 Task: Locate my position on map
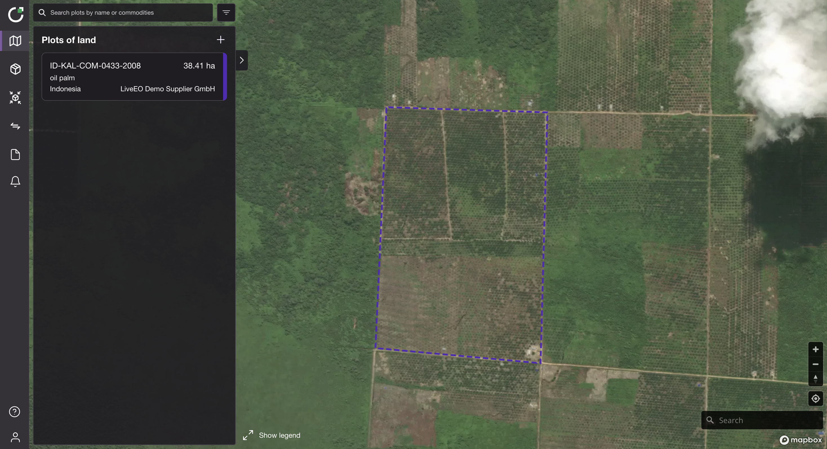coord(815,399)
